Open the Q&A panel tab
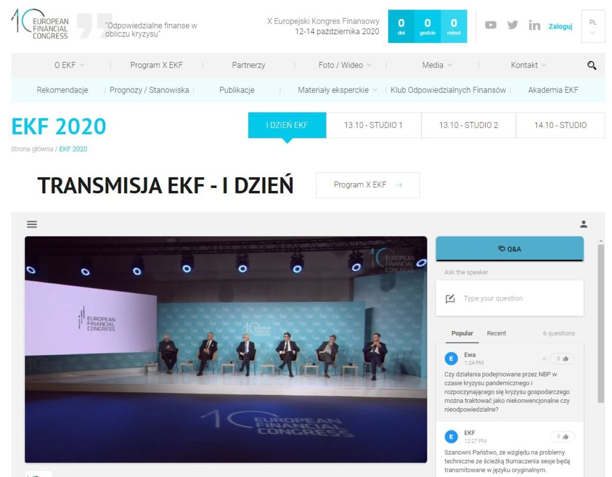Image resolution: width=612 pixels, height=477 pixels. pyautogui.click(x=510, y=248)
